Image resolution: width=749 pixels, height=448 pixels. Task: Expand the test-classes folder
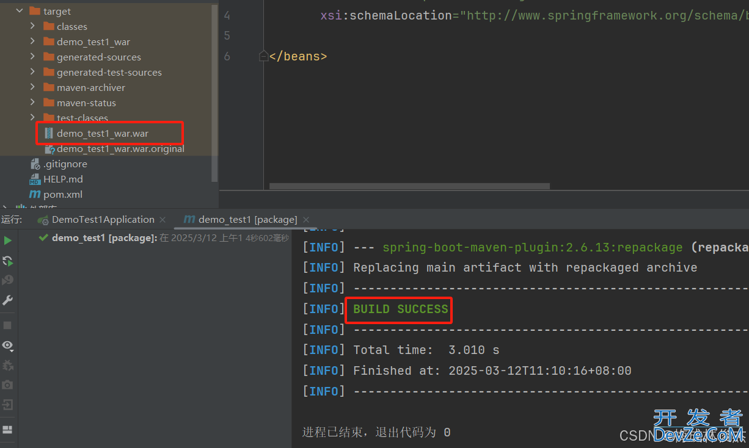click(x=32, y=117)
